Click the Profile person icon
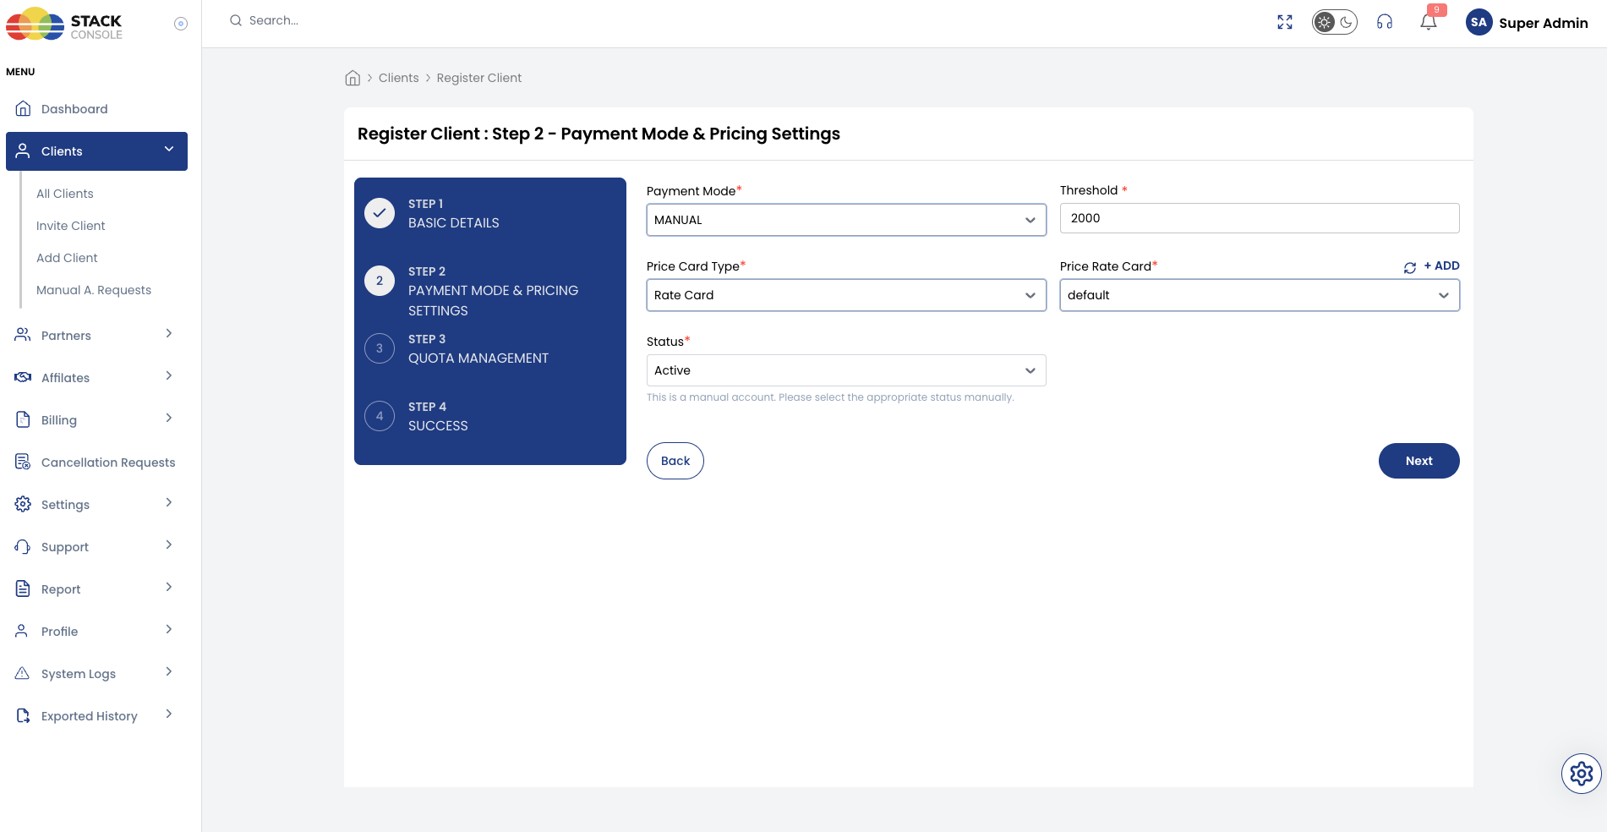This screenshot has height=832, width=1607. coord(23,631)
